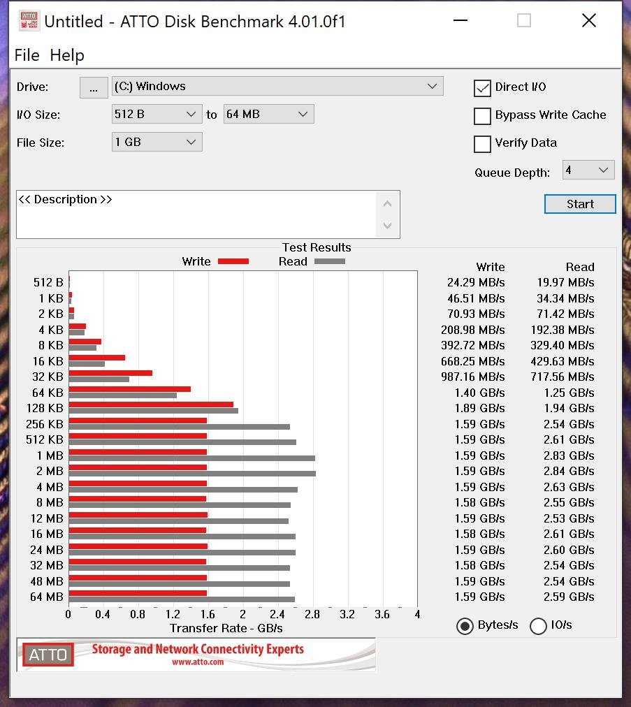This screenshot has height=707, width=631.
Task: Select the Bytes/s radio button
Action: pyautogui.click(x=465, y=626)
